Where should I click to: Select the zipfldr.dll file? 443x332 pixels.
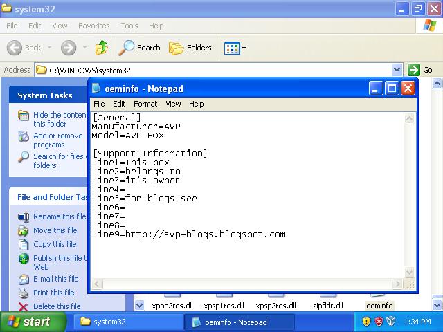pyautogui.click(x=328, y=306)
